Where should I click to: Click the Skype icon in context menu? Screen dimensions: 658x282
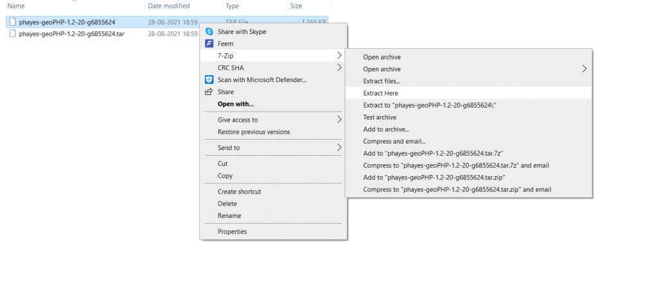point(209,31)
